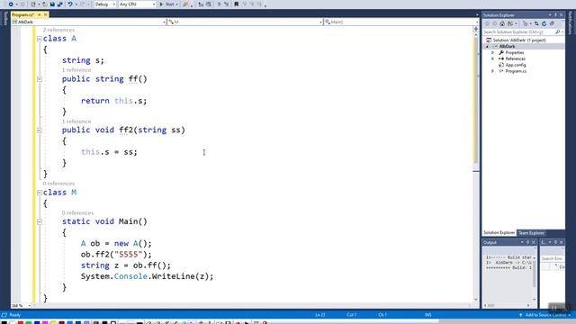Image resolution: width=576 pixels, height=324 pixels.
Task: Click the Refresh icon in Solution Explorer
Action: (x=544, y=23)
